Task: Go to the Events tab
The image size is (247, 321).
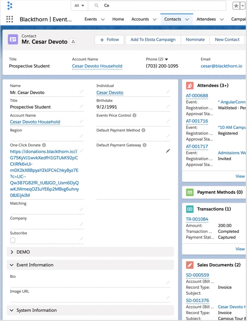Action: pos(91,19)
